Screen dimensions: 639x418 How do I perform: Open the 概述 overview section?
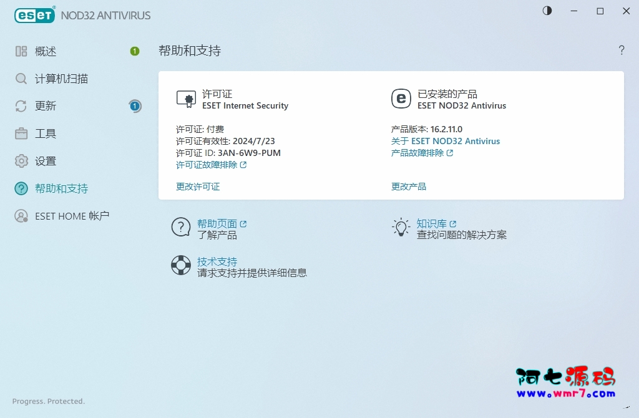45,51
